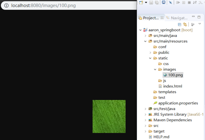
Task: Select the css folder
Action: pos(166,64)
